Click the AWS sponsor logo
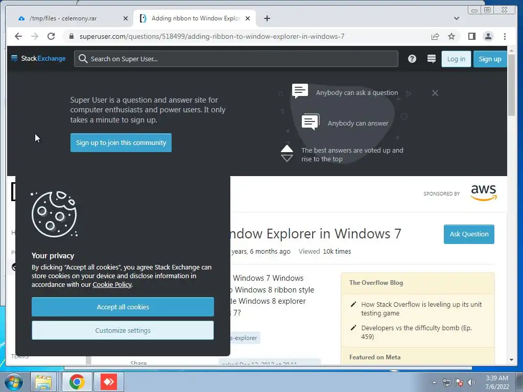The height and width of the screenshot is (392, 523). click(x=483, y=192)
